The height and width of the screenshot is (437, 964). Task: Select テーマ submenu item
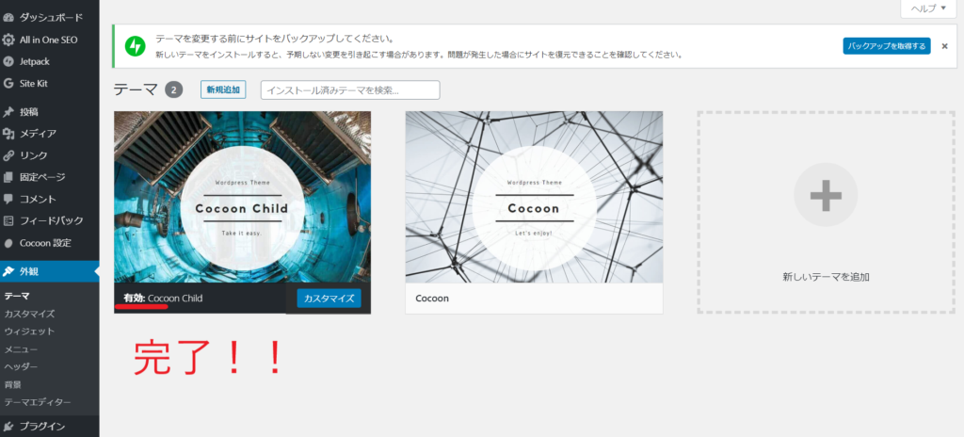17,296
